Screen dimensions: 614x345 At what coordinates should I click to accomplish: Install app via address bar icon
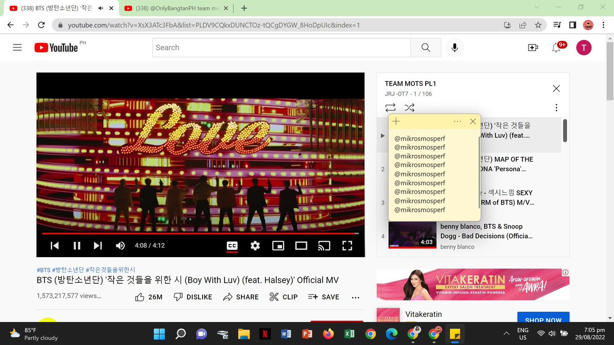click(x=508, y=25)
